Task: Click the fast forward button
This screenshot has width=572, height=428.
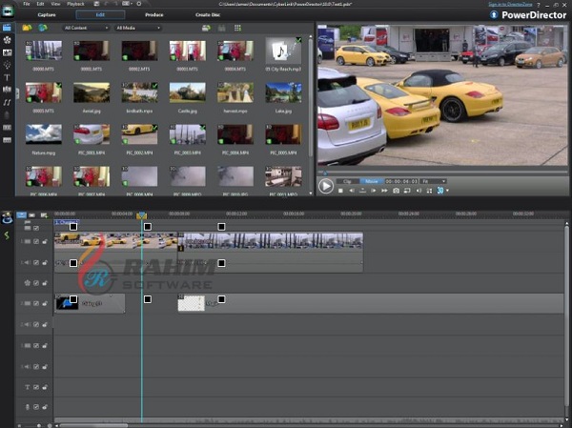Action: [382, 191]
